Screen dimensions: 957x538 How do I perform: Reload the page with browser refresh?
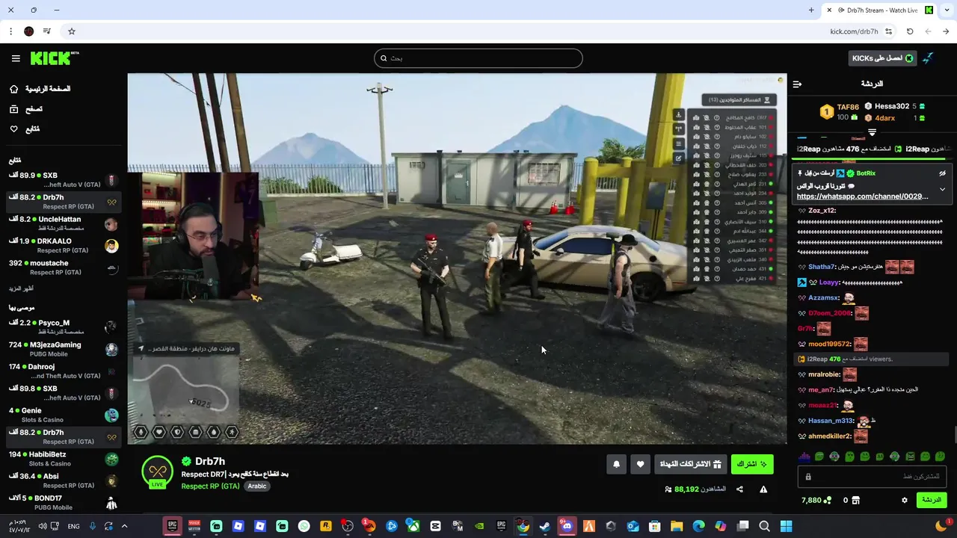tap(910, 31)
